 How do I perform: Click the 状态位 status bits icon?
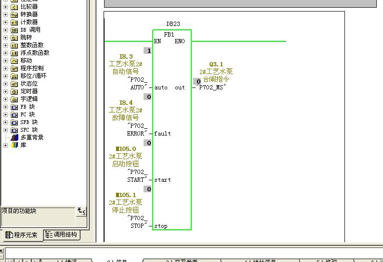(x=14, y=84)
